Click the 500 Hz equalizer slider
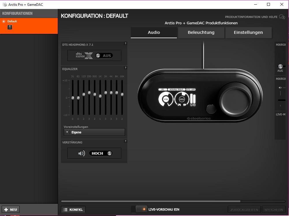This screenshot has width=289, height=216. 94,94
